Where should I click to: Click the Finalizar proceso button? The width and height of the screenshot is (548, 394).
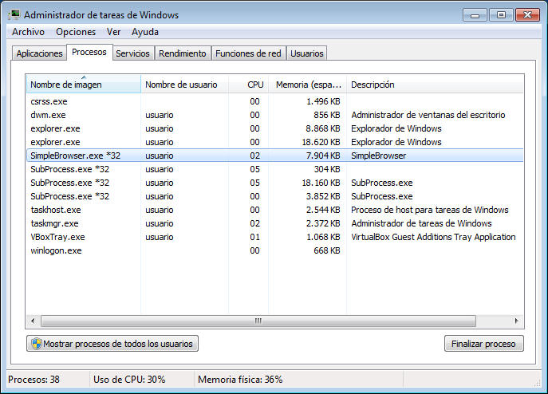[483, 344]
